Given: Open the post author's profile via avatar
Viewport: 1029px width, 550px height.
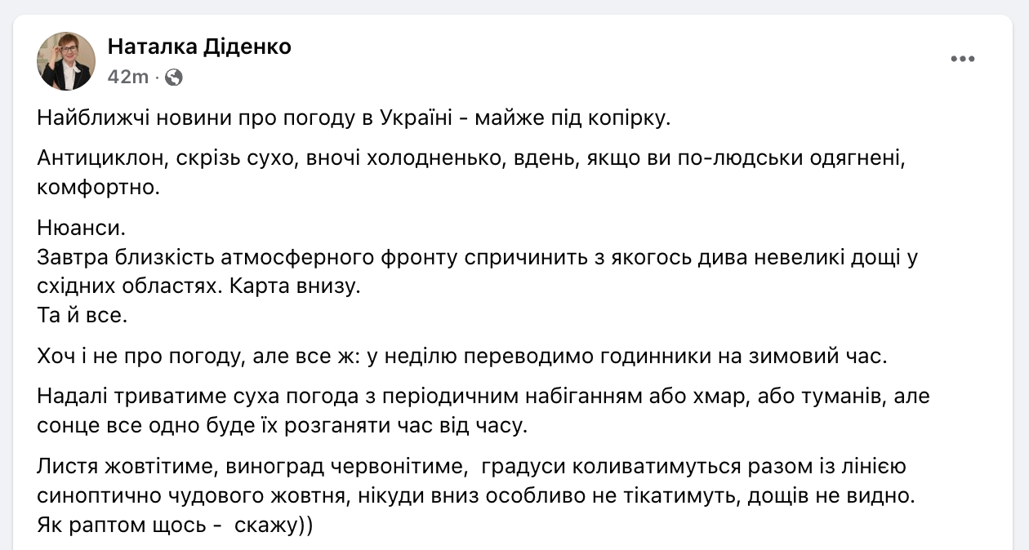Looking at the screenshot, I should point(65,60).
